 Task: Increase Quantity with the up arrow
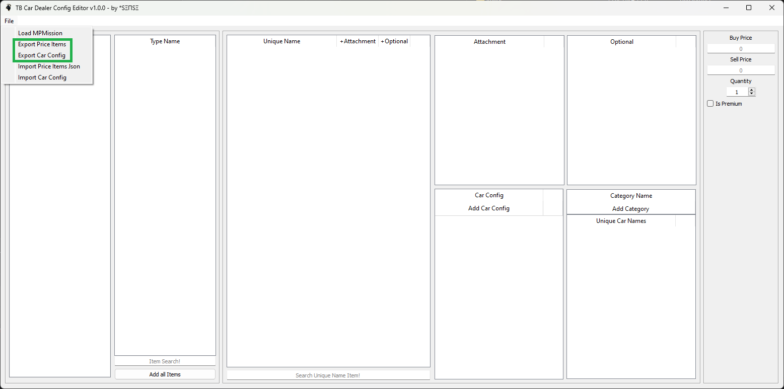tap(752, 90)
